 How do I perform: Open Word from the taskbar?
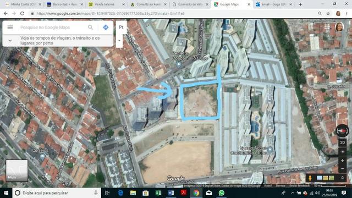coord(171,193)
